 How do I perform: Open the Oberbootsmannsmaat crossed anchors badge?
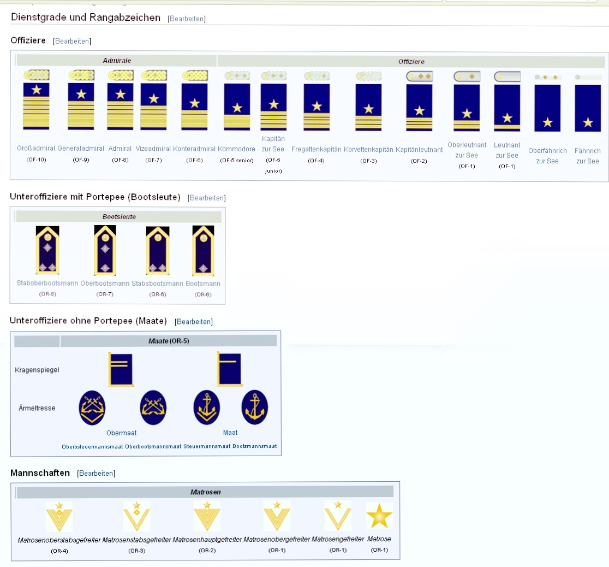pyautogui.click(x=153, y=407)
